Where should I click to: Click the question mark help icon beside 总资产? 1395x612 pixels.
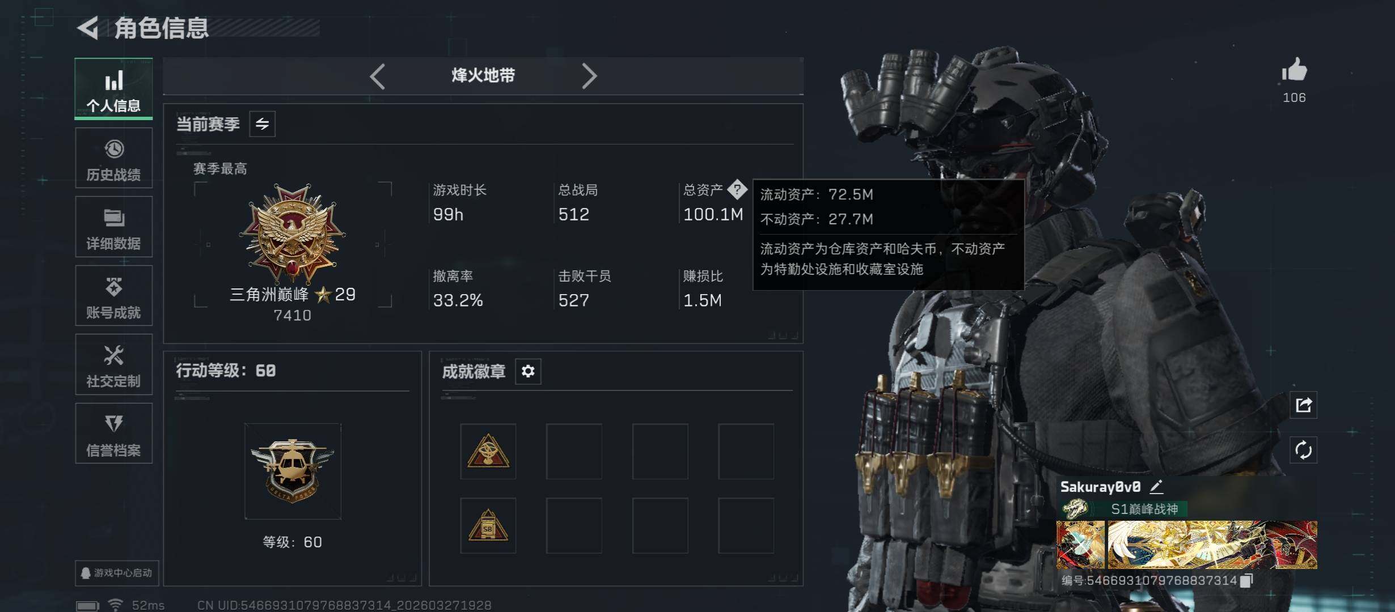[737, 189]
